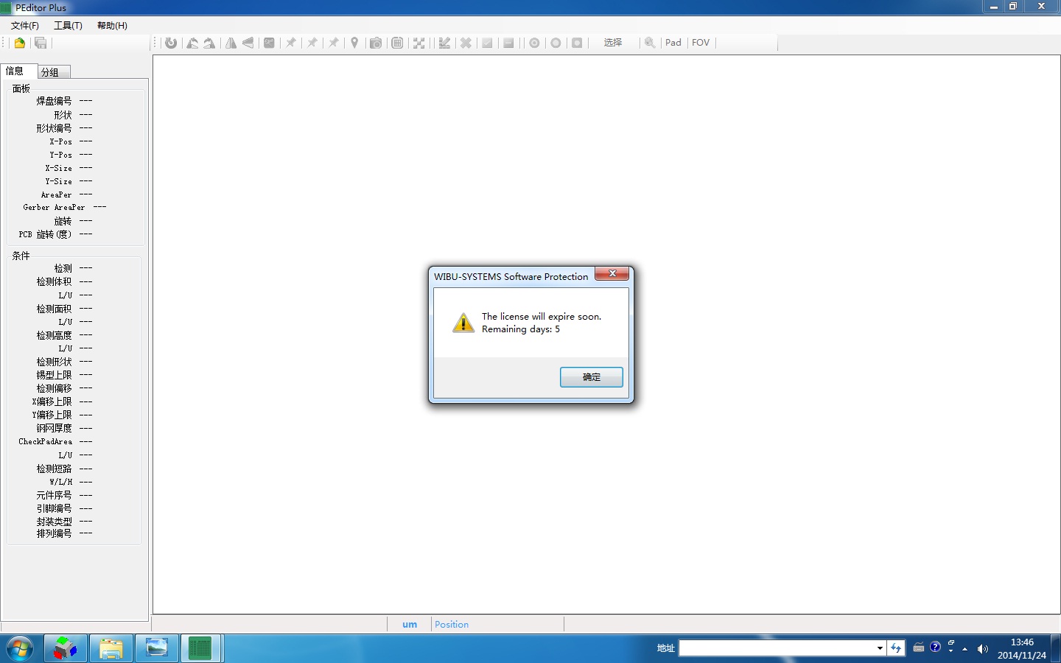Click the fit-to-screen expand arrows icon
This screenshot has height=663, width=1061.
tap(419, 43)
